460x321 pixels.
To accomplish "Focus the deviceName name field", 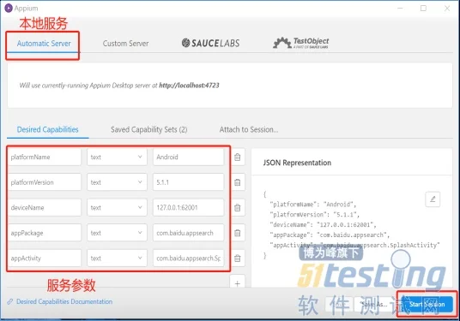I will (45, 208).
